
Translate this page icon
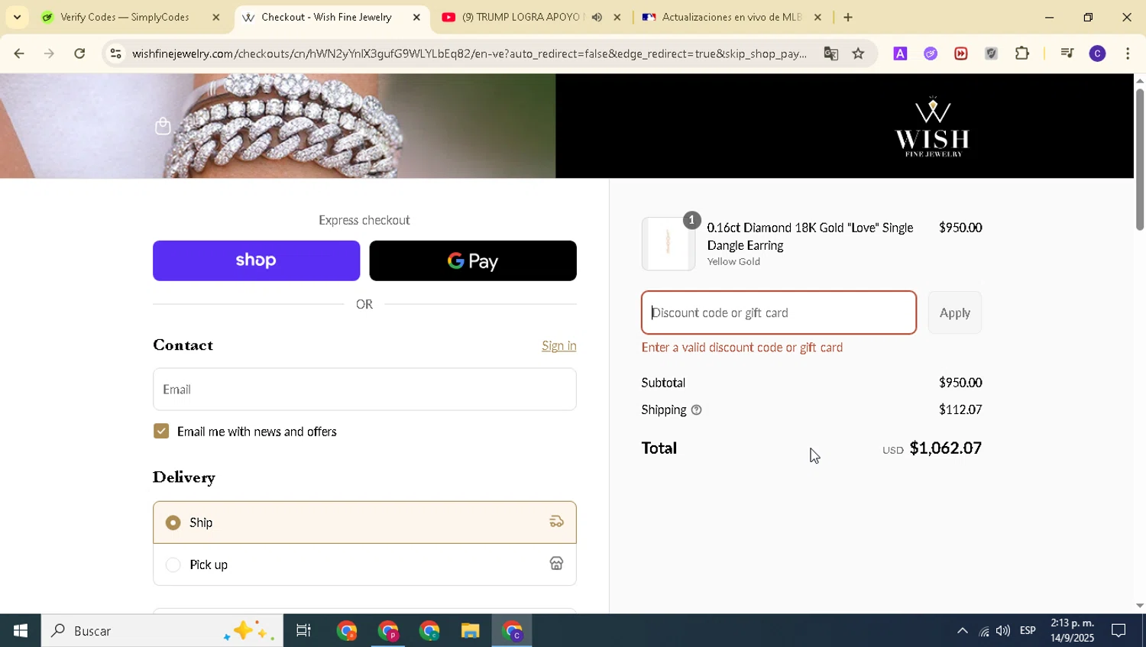[x=830, y=53]
